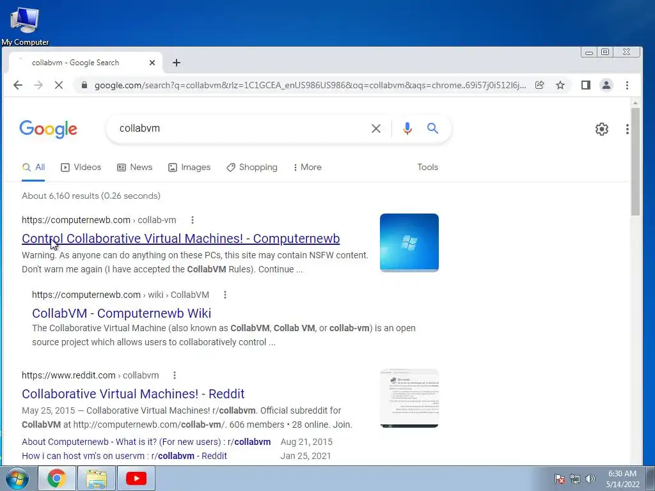Open Control Collaborative Virtual Machines link
The height and width of the screenshot is (491, 655).
(x=180, y=238)
